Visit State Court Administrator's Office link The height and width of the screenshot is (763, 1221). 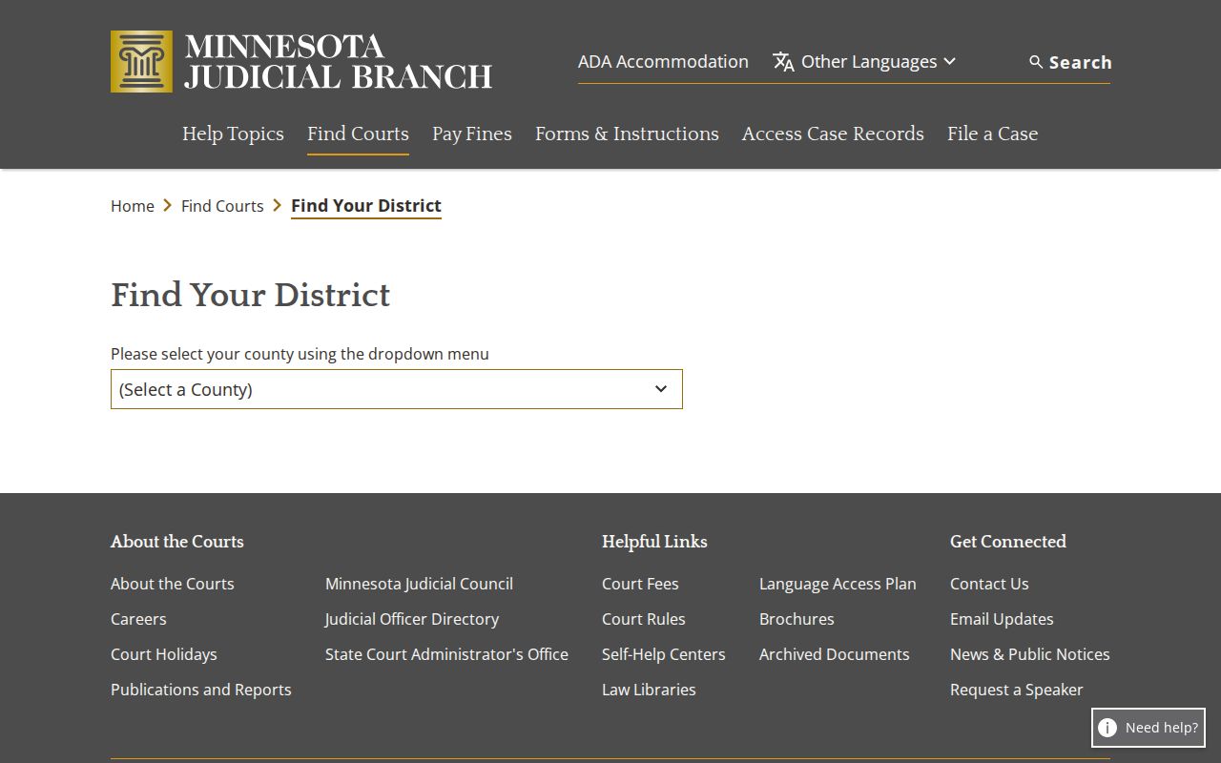pyautogui.click(x=446, y=654)
